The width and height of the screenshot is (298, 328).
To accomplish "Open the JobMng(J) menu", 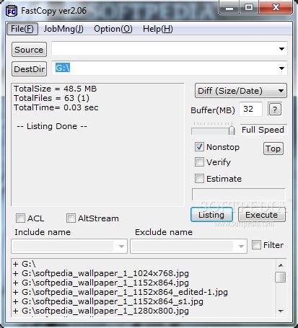I will pos(63,29).
